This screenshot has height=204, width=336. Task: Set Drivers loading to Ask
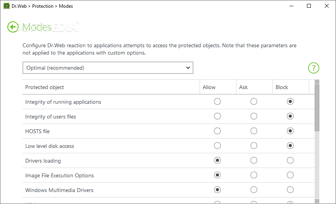point(254,160)
